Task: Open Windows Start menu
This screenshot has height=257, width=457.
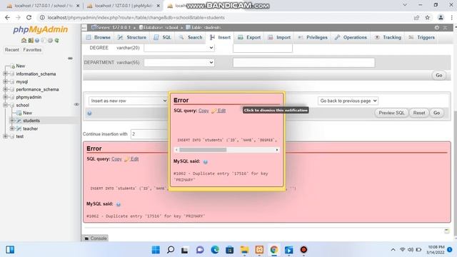Action: click(x=156, y=250)
